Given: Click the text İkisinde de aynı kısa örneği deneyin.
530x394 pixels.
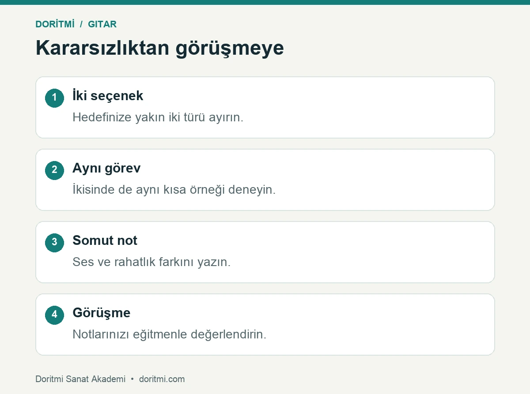Looking at the screenshot, I should coord(174,190).
